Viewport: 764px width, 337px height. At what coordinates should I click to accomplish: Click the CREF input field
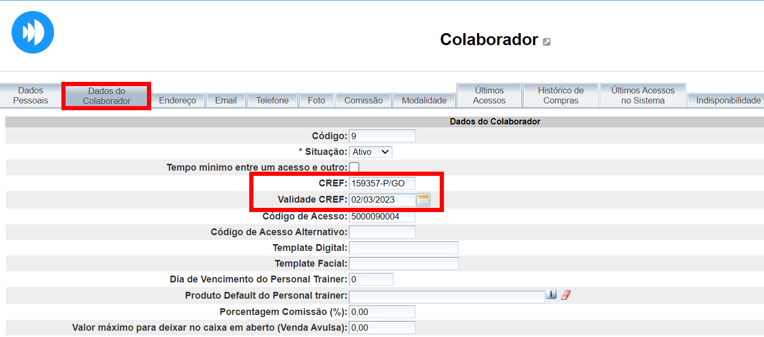click(382, 183)
